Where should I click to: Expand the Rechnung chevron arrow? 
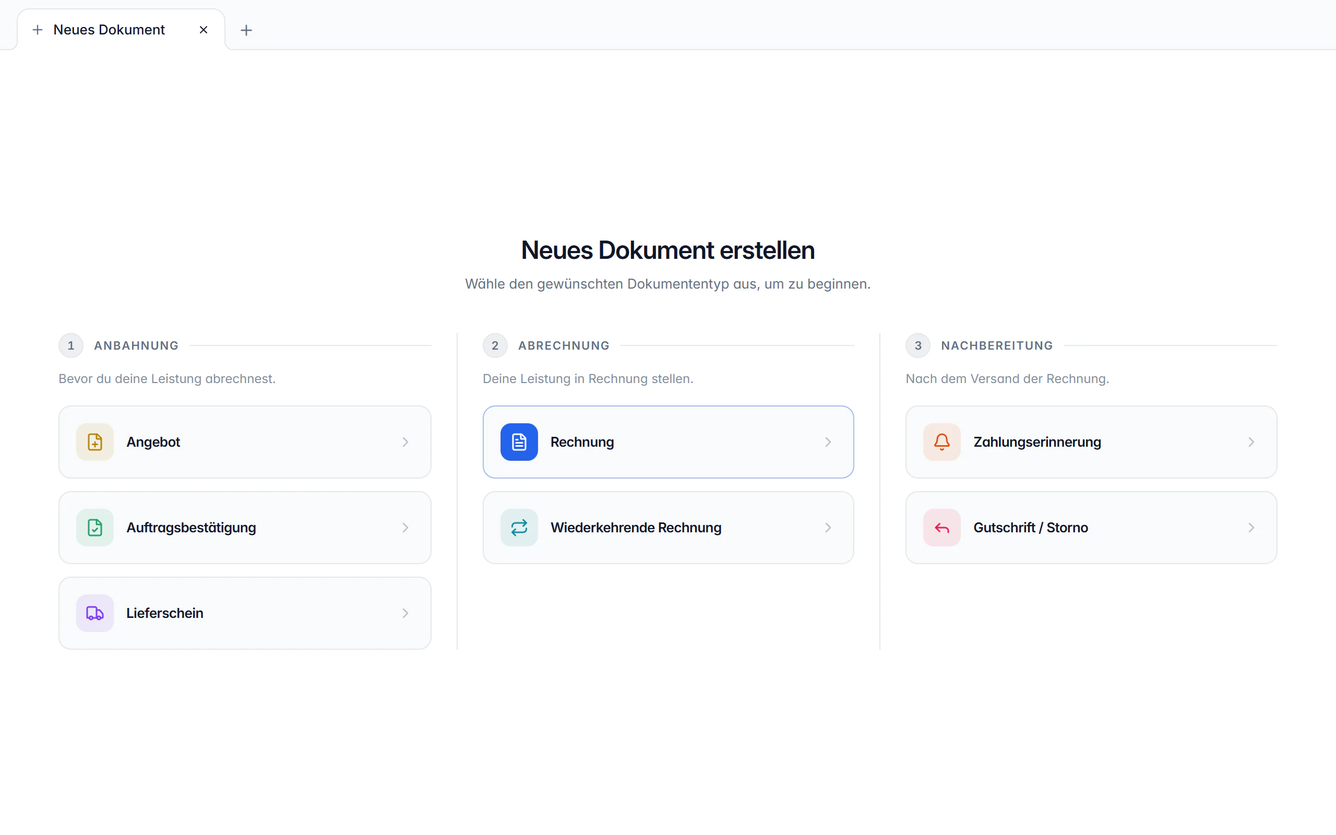tap(828, 442)
